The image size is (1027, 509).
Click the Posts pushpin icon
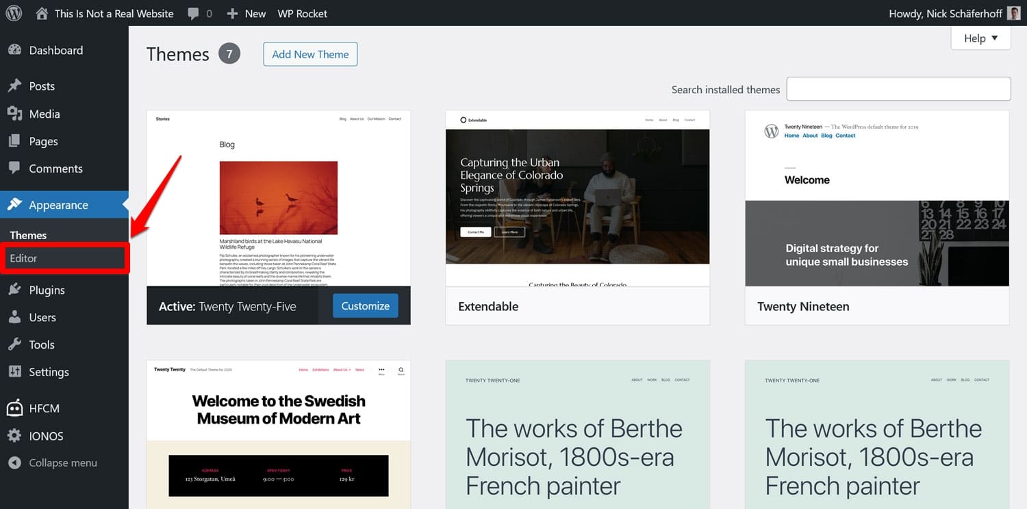click(14, 86)
